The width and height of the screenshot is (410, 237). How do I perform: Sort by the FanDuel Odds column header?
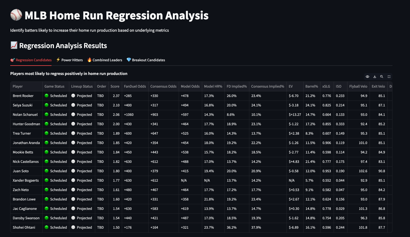135,86
